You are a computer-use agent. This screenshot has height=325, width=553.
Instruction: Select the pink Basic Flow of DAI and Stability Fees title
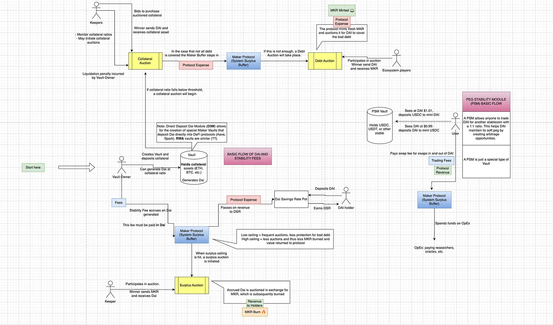pyautogui.click(x=248, y=156)
